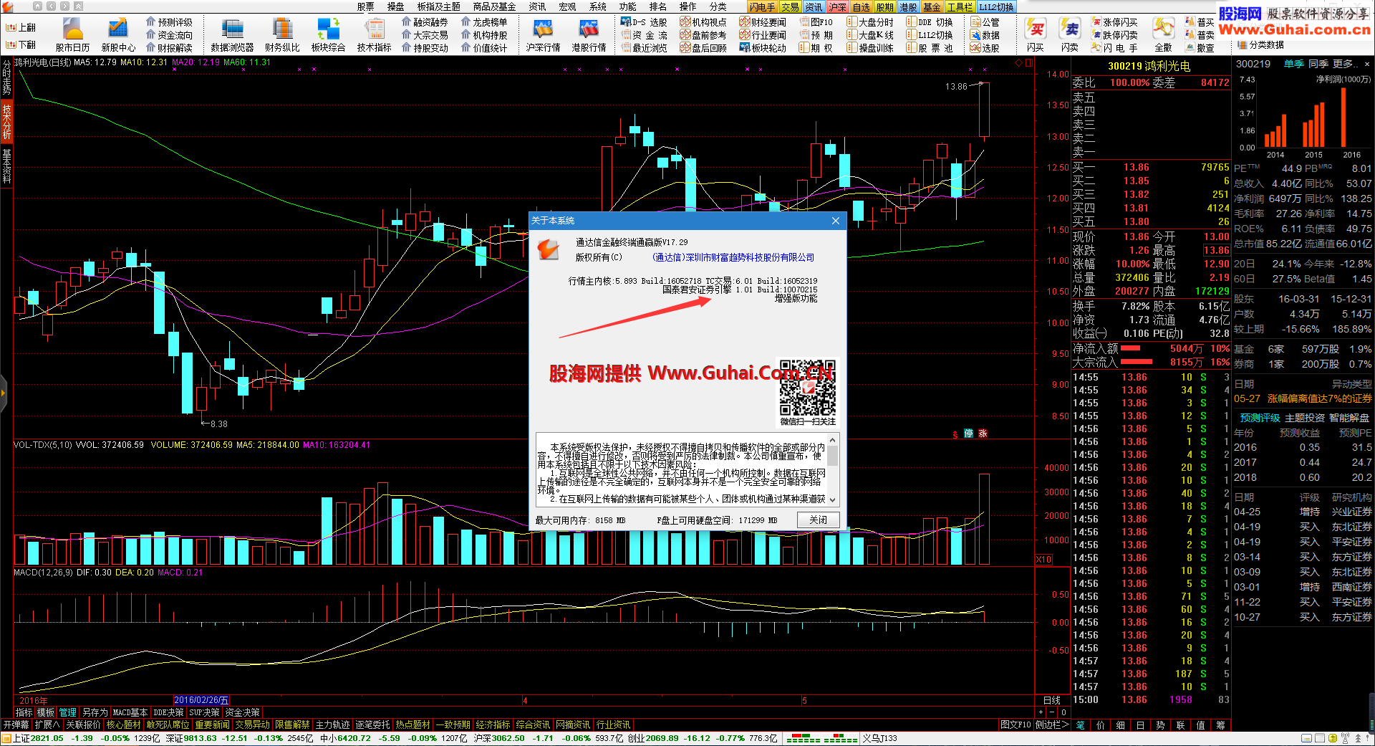Open the 技术指标 technical indicators icon
This screenshot has height=746, width=1375.
(x=374, y=34)
